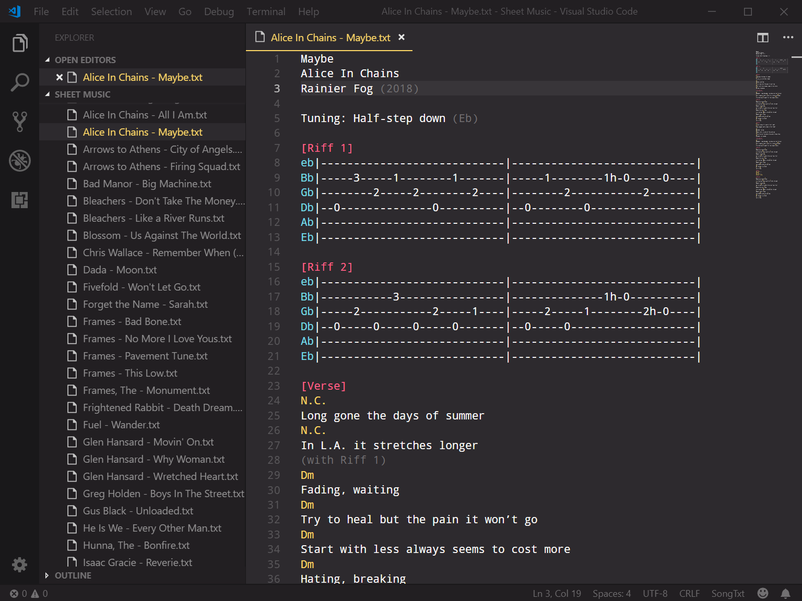Collapse the Open Editors section
Viewport: 802px width, 601px height.
click(x=48, y=60)
